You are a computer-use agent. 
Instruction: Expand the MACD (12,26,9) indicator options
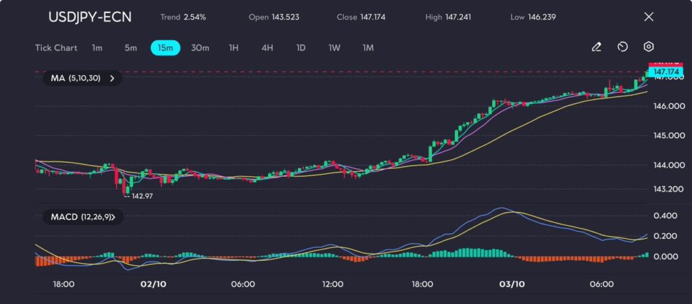point(82,217)
